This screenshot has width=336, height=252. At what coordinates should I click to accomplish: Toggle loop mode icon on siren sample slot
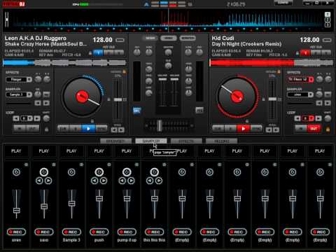(16, 172)
